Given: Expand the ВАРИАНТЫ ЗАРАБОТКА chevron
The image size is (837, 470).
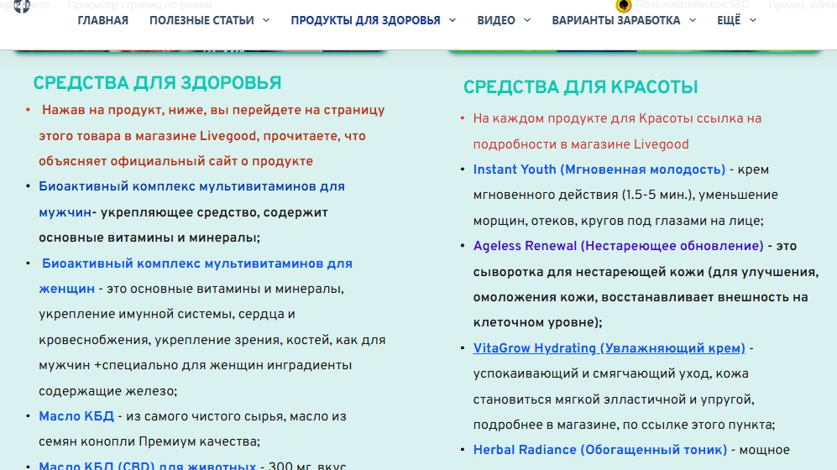Looking at the screenshot, I should 693,20.
